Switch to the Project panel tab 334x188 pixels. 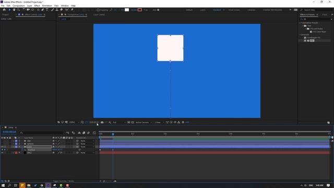pyautogui.click(x=5, y=15)
